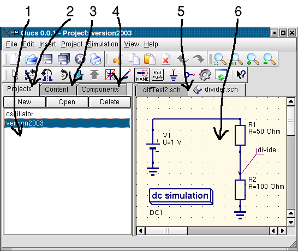Select resistor R1 in the schematic
Screen dimensions: 298x251
click(240, 135)
